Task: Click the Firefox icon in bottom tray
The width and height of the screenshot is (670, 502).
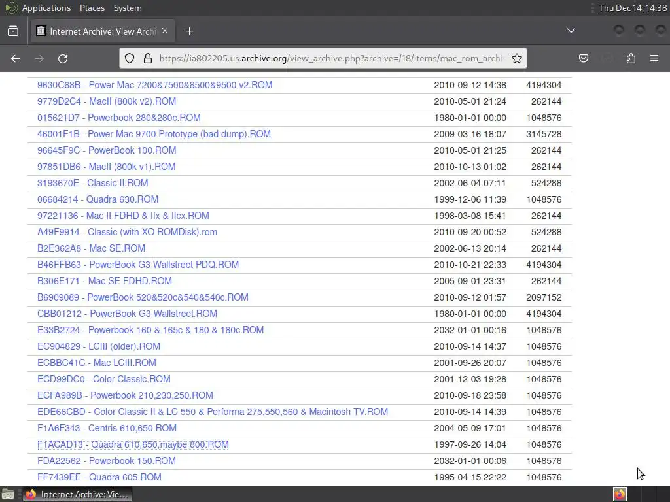Action: click(620, 494)
